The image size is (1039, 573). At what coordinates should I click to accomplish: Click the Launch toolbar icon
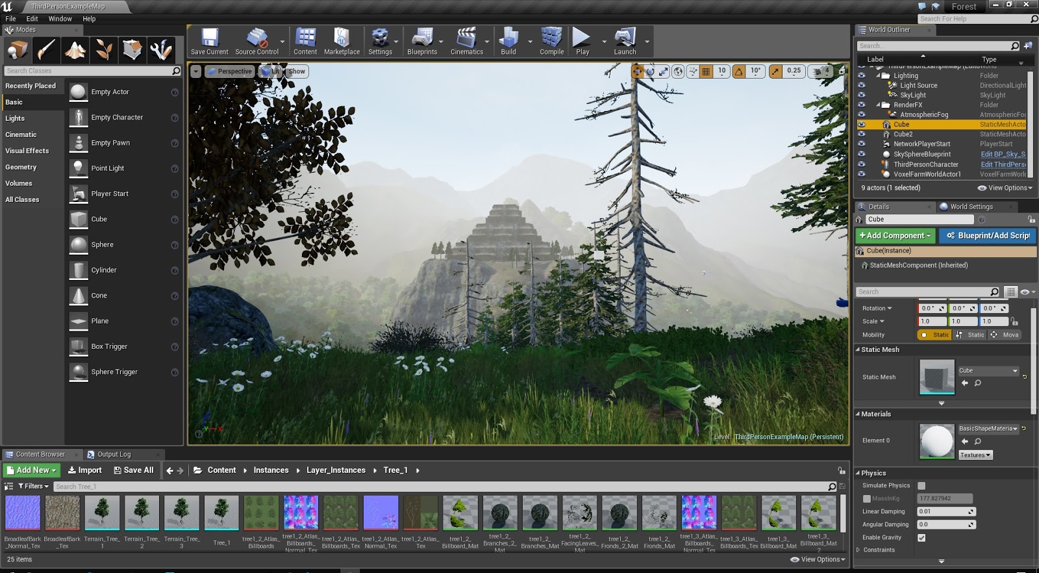coord(625,42)
